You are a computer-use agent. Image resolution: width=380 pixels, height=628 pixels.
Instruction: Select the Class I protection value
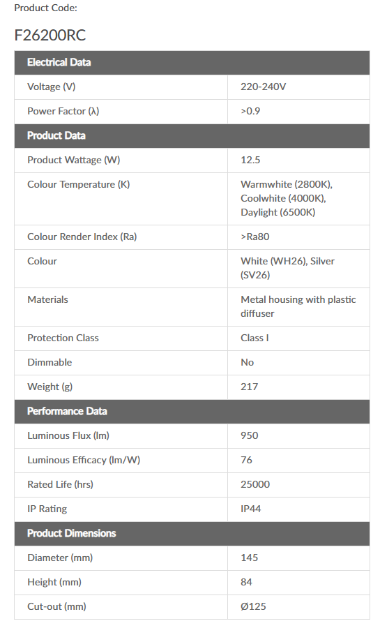pyautogui.click(x=254, y=338)
